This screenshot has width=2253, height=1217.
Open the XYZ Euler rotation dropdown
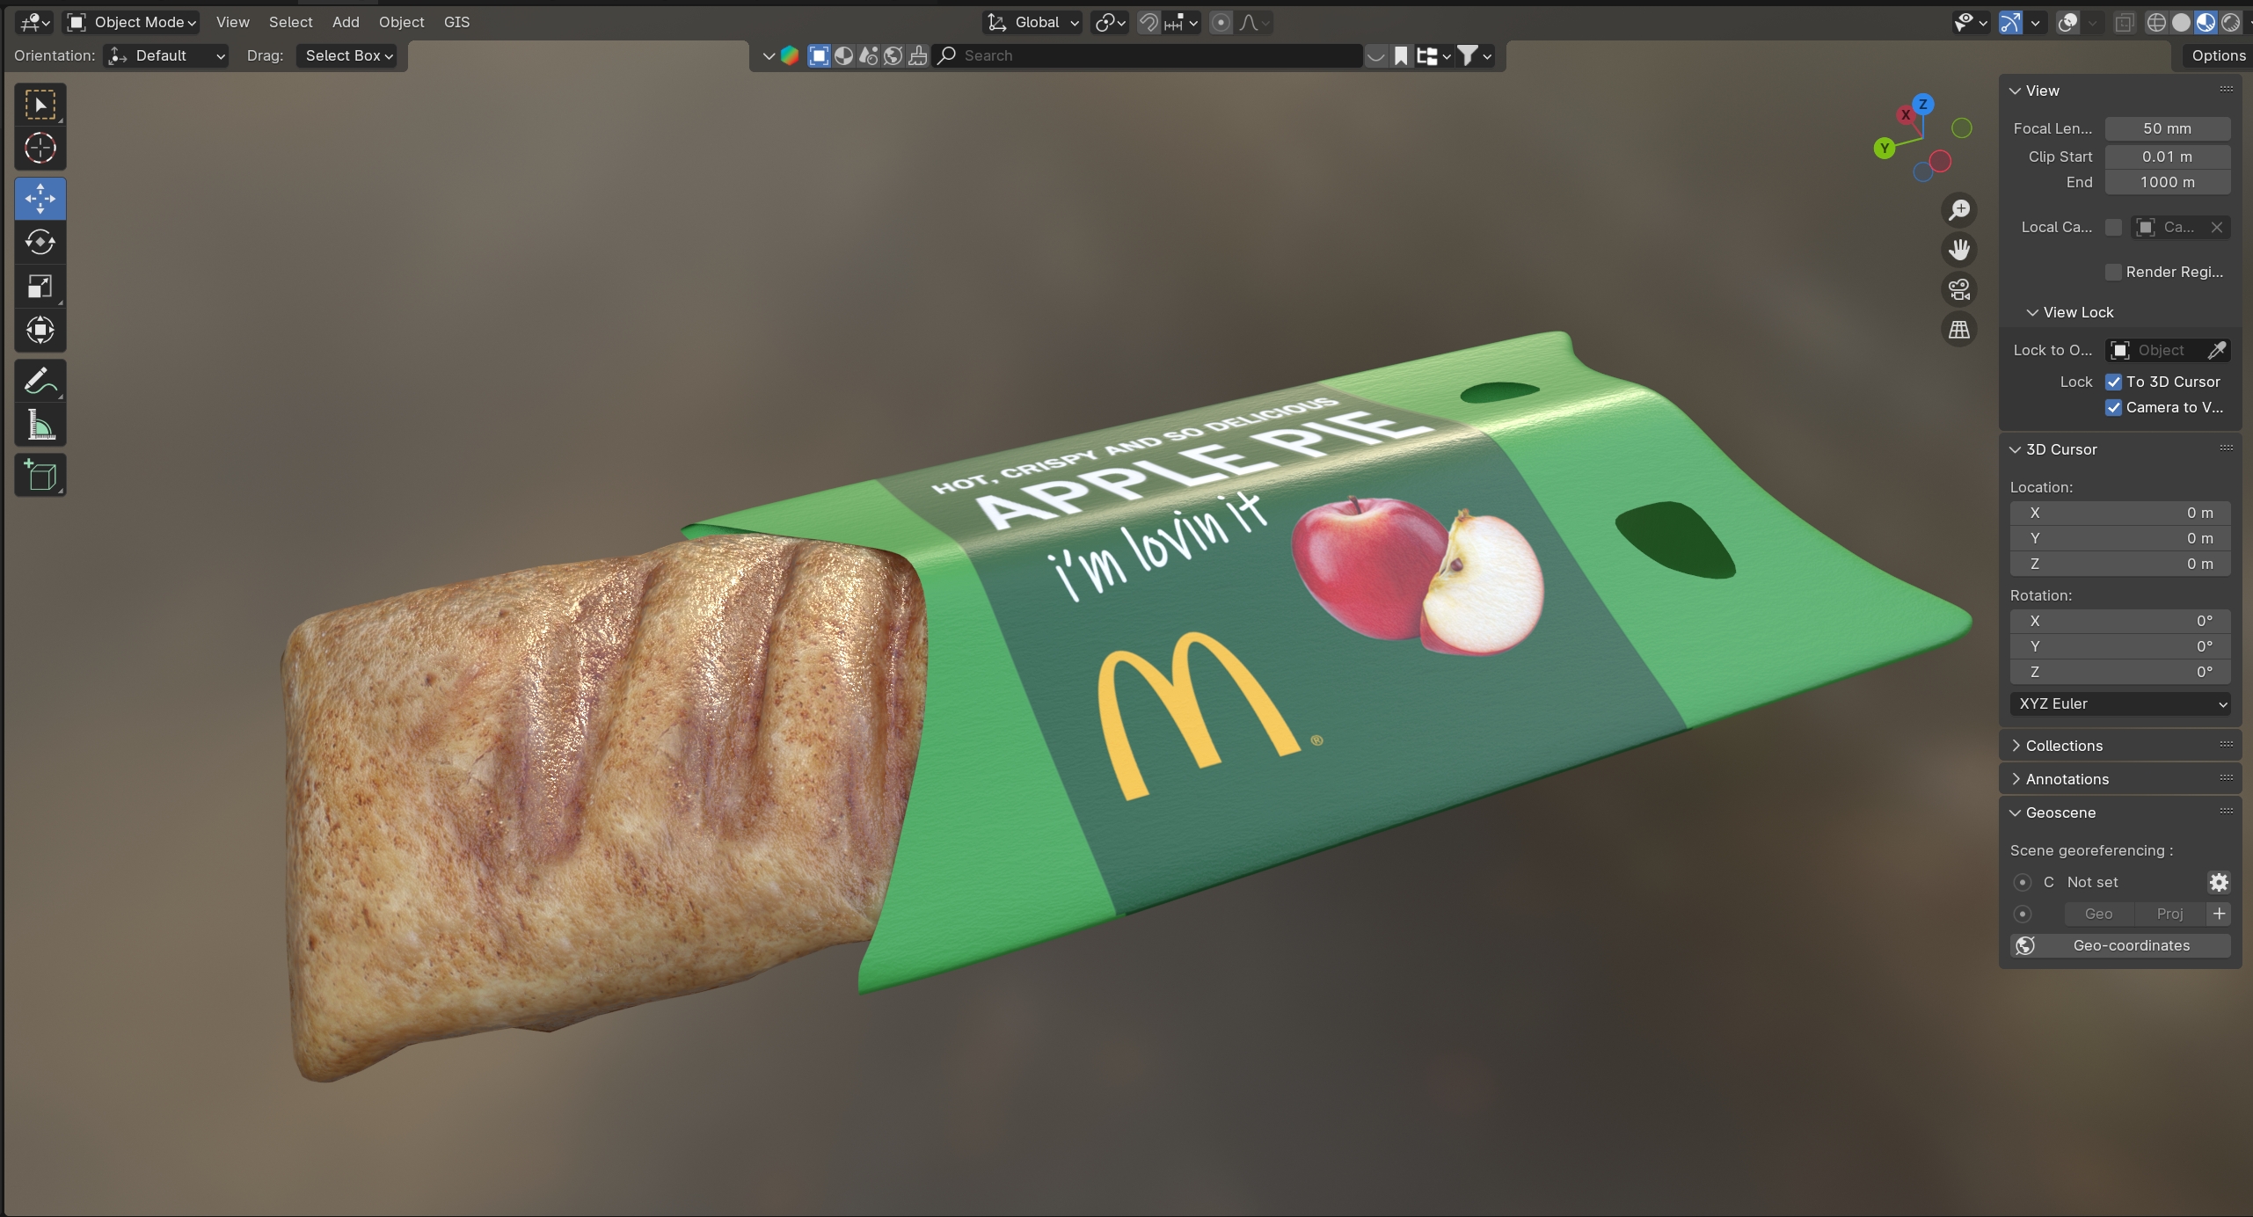2119,703
